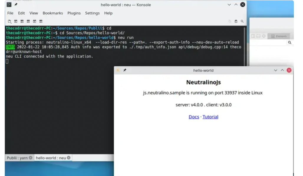Click the New Tab icon in Konsole toolbar
Viewport: 303px width, 176px height.
(9, 21)
